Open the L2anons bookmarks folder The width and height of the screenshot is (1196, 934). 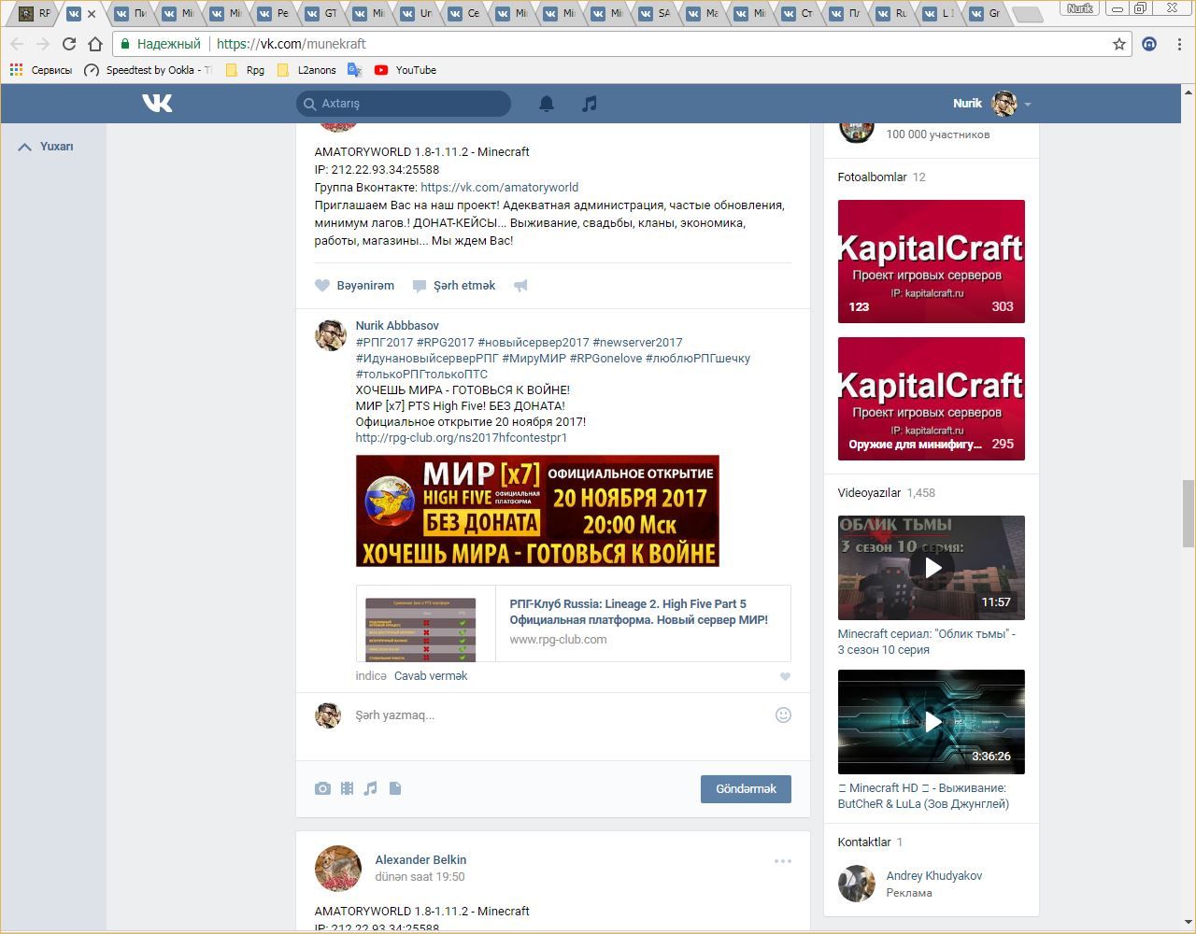coord(306,70)
